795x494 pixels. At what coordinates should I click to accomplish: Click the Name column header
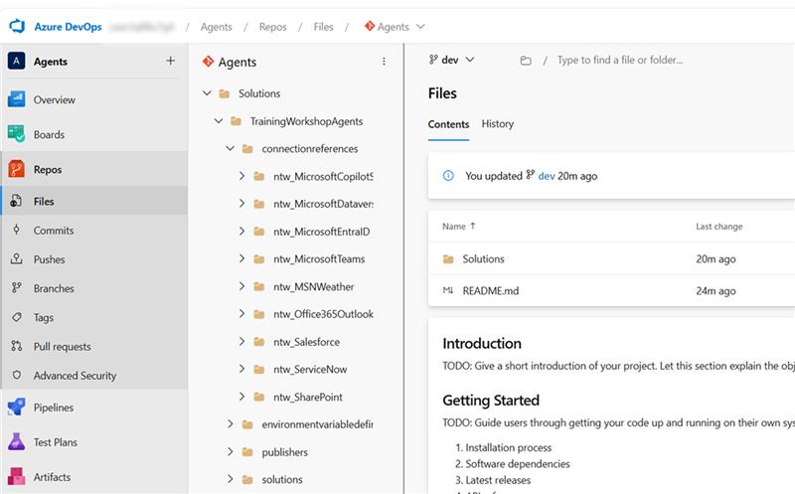454,227
